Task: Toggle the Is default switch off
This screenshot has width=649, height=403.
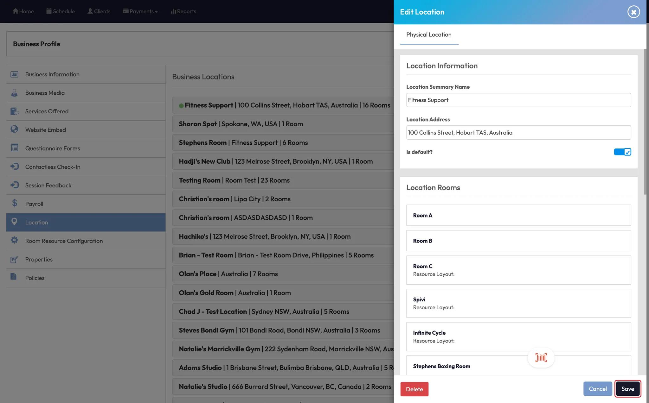Action: click(x=622, y=152)
